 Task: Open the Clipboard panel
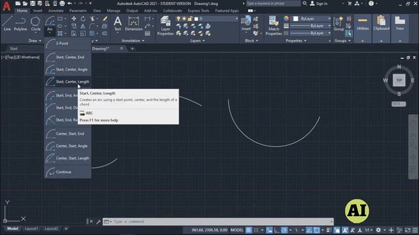(381, 23)
